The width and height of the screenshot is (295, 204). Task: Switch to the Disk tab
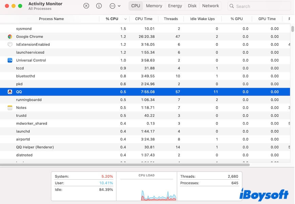(192, 5)
